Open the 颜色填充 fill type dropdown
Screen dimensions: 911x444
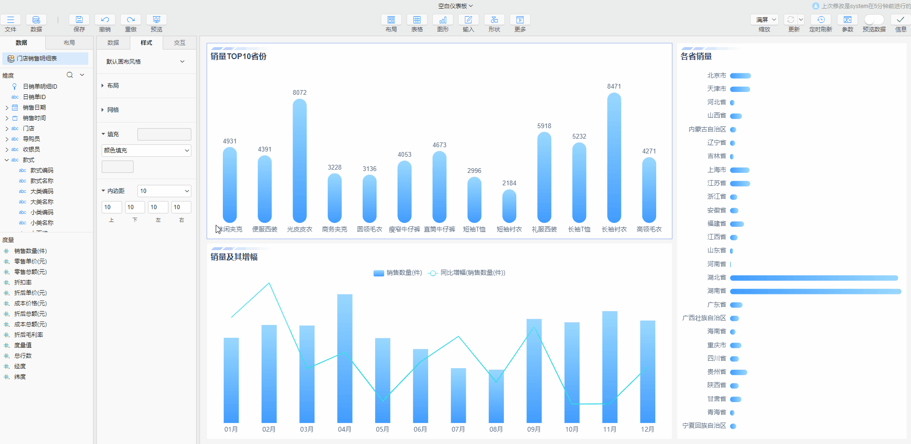pyautogui.click(x=147, y=151)
